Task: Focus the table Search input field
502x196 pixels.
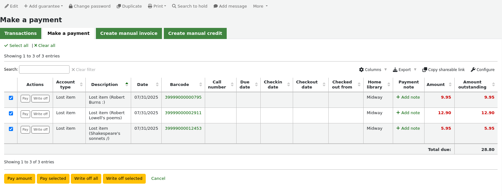Action: click(44, 69)
